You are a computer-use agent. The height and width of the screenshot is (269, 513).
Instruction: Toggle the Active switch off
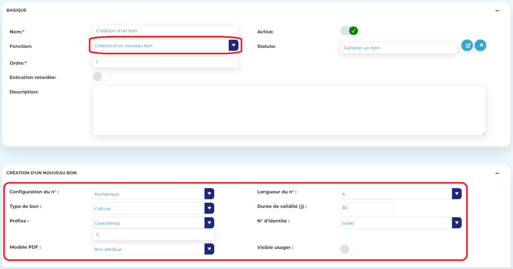click(349, 31)
